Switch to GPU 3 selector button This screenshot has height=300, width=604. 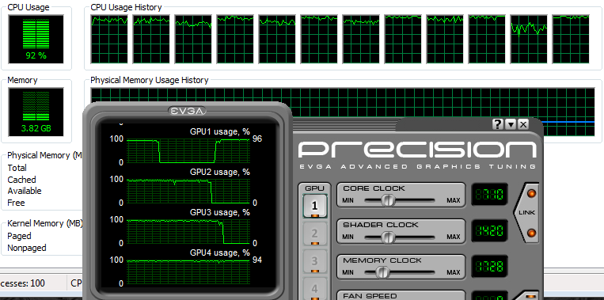315,261
